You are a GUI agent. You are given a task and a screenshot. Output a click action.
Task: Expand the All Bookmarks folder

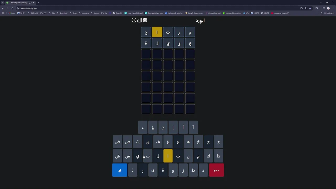328,13
